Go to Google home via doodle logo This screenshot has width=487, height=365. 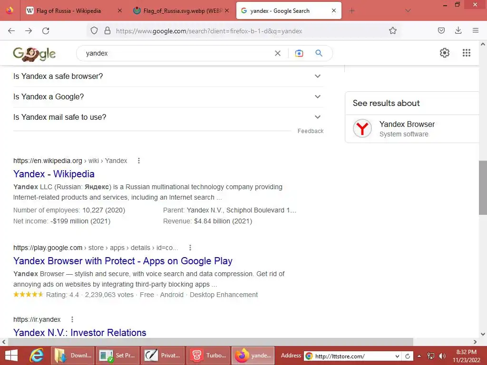pyautogui.click(x=34, y=54)
